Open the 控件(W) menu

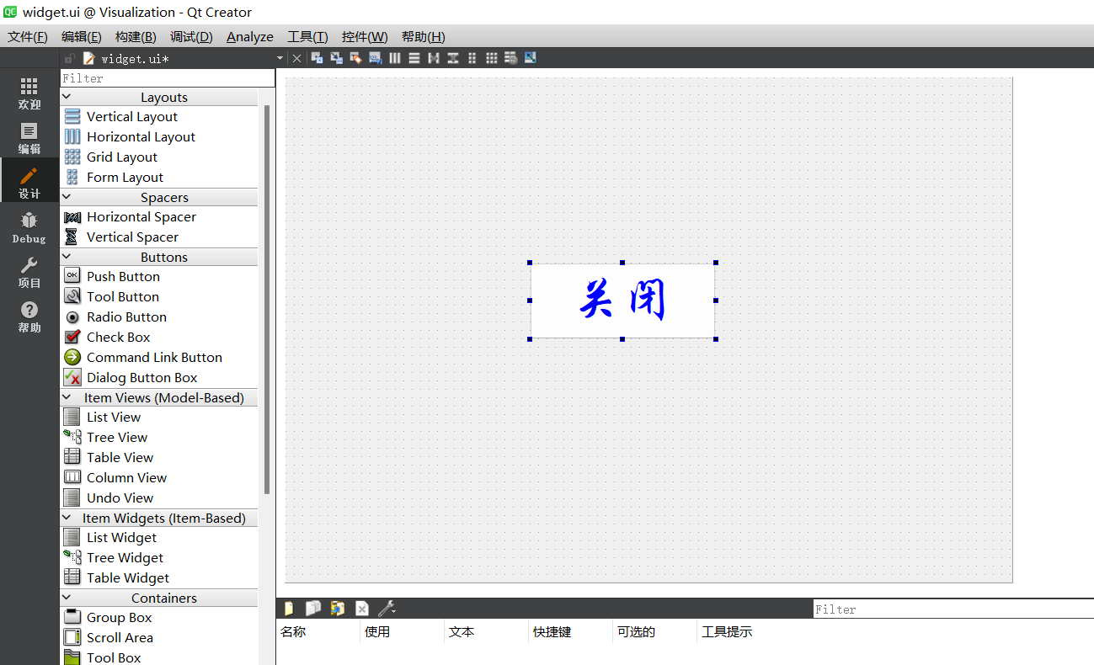365,37
